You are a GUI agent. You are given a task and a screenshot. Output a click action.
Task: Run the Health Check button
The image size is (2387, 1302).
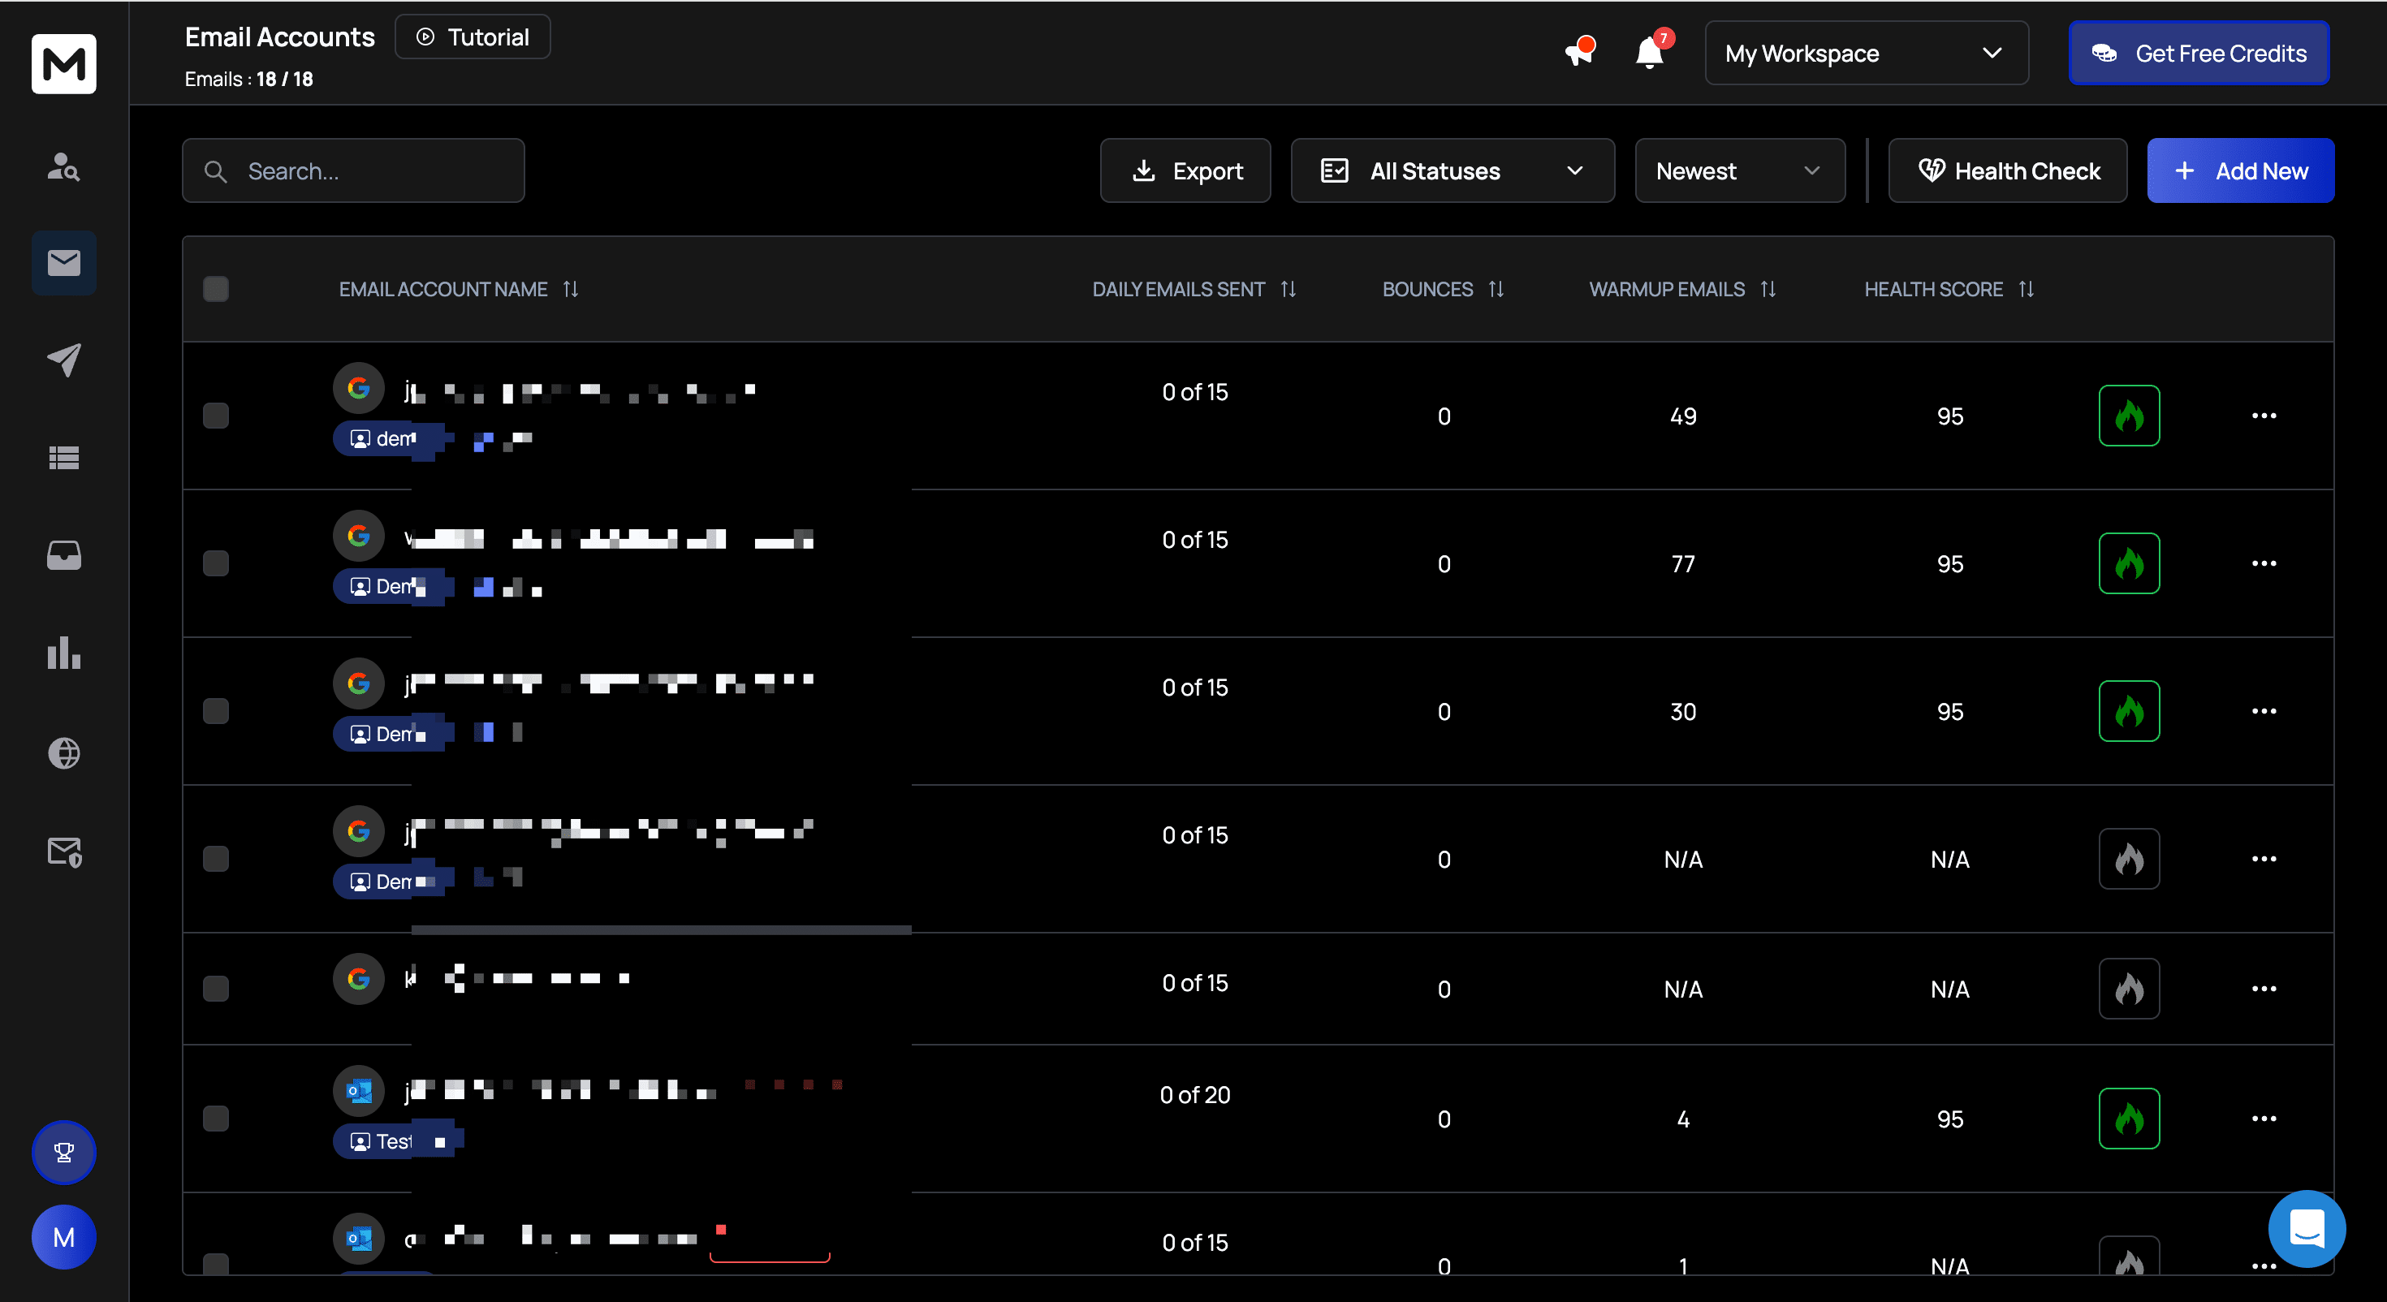[x=2007, y=170]
